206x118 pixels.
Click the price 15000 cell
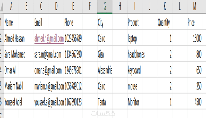pos(195,38)
